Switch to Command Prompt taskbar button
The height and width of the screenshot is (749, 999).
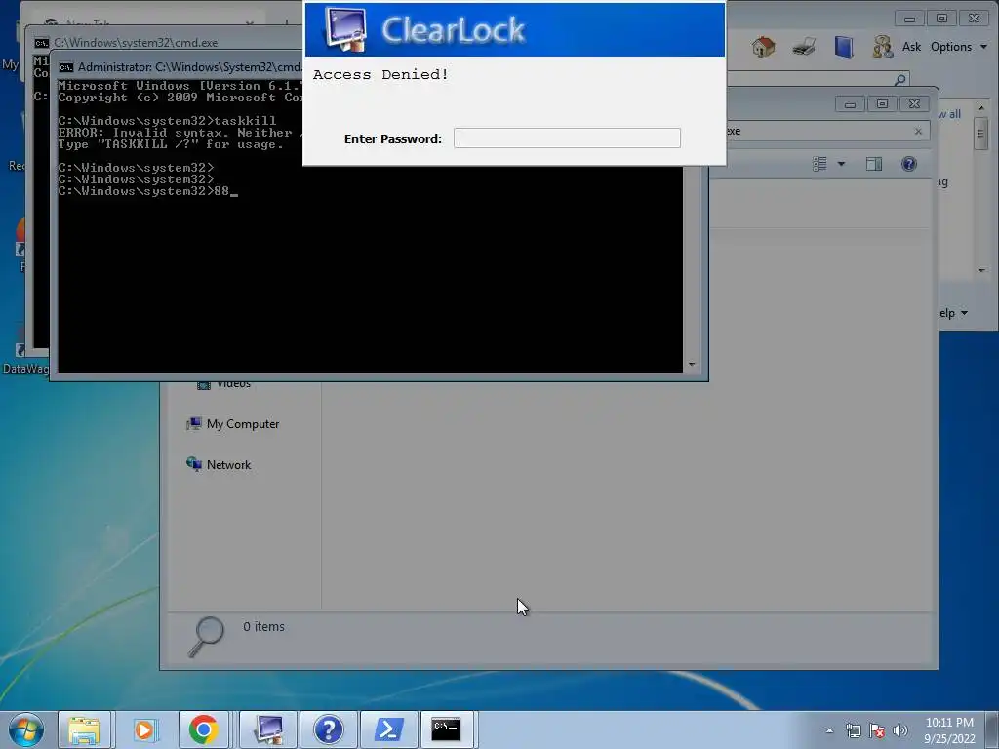pos(447,729)
